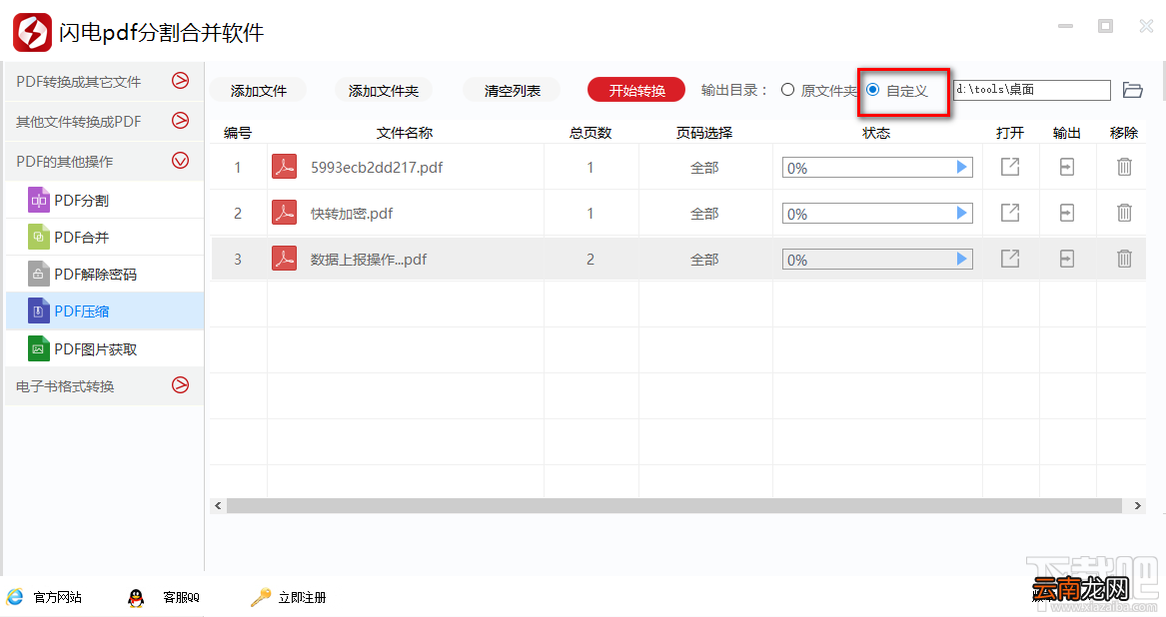The image size is (1166, 617).
Task: Delete 快转加密.pdf using trash icon
Action: tap(1124, 213)
